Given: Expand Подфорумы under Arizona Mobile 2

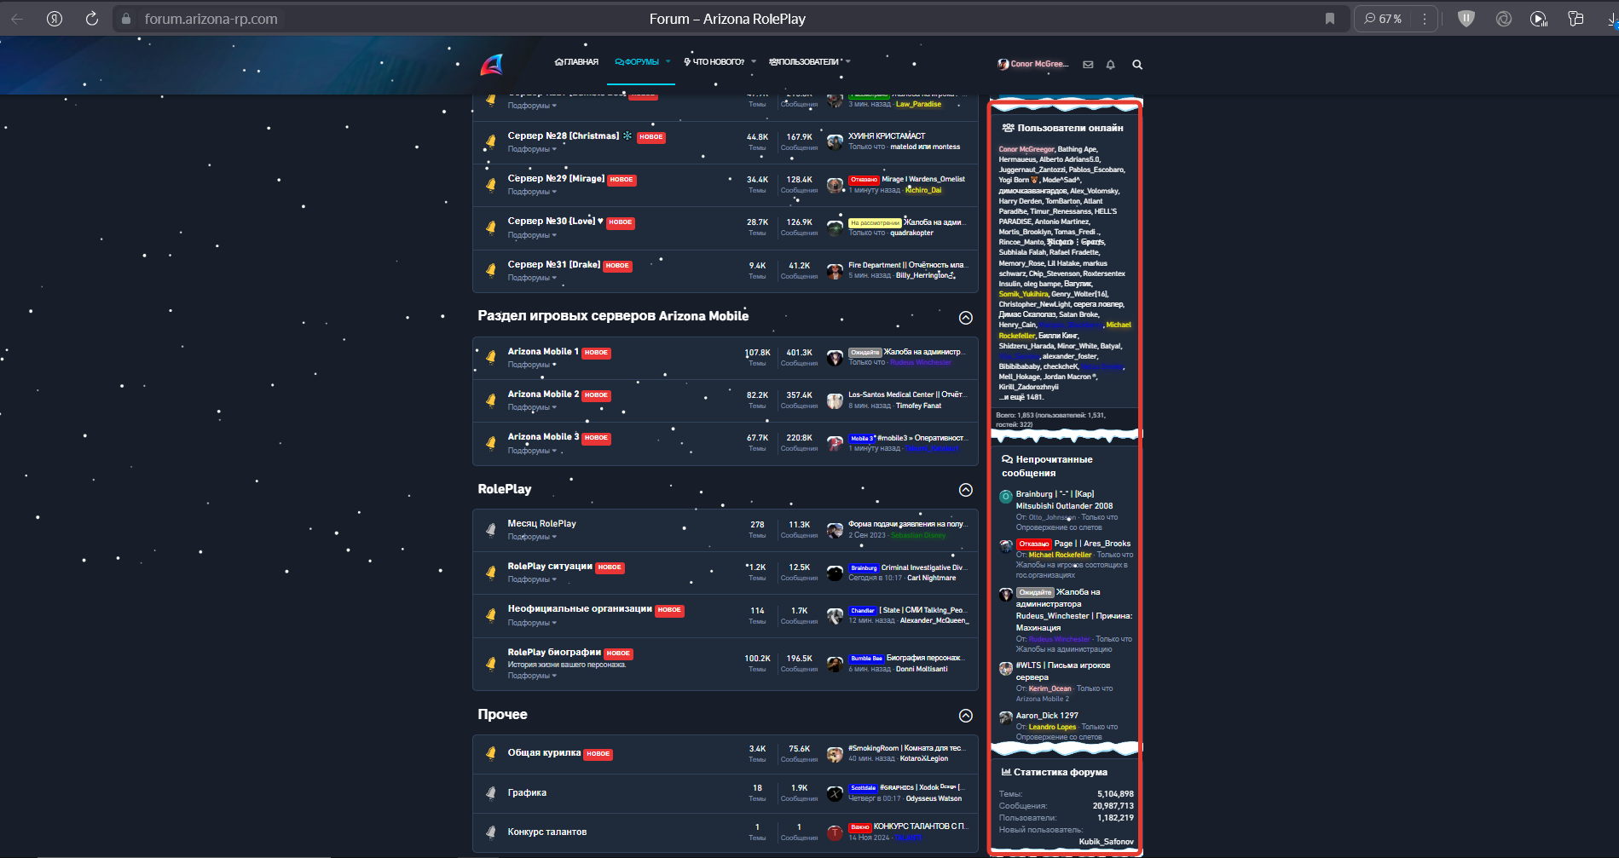Looking at the screenshot, I should (532, 407).
